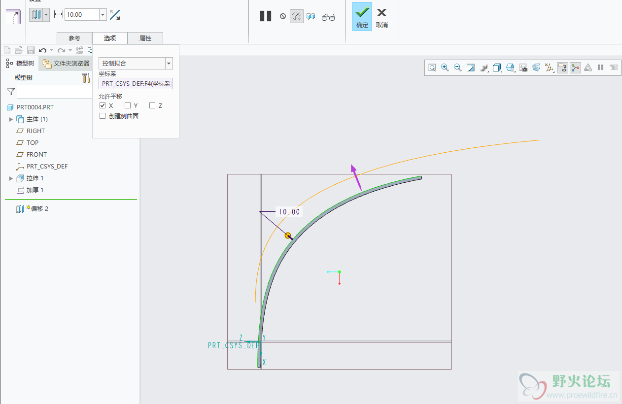Open the datum display filters icon
The image size is (622, 404).
tap(549, 67)
